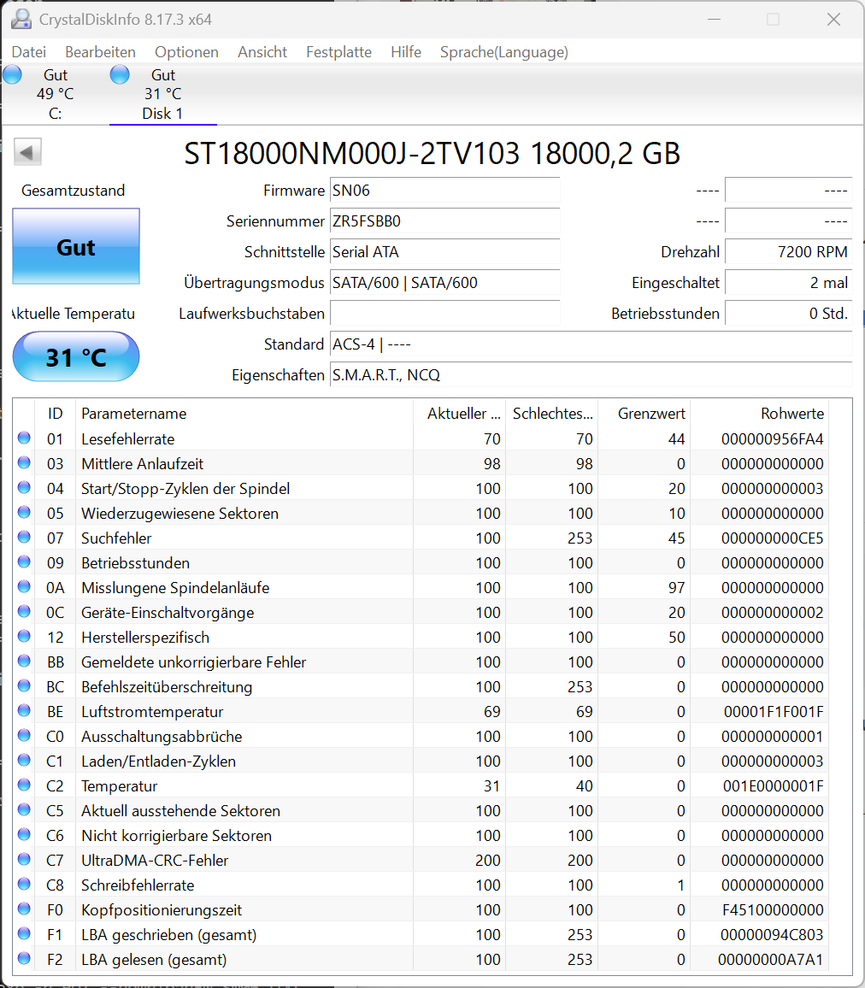Screen dimensions: 865x988
Task: Click status orb of Befehlszeitüberschreitung row
Action: coord(24,685)
